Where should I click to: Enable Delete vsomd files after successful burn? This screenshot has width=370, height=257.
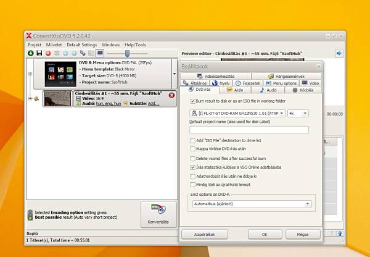click(192, 159)
